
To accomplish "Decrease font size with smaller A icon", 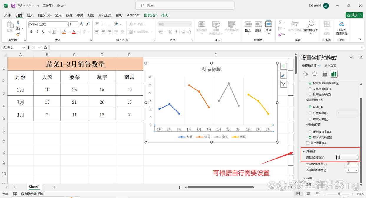I will click(x=88, y=24).
